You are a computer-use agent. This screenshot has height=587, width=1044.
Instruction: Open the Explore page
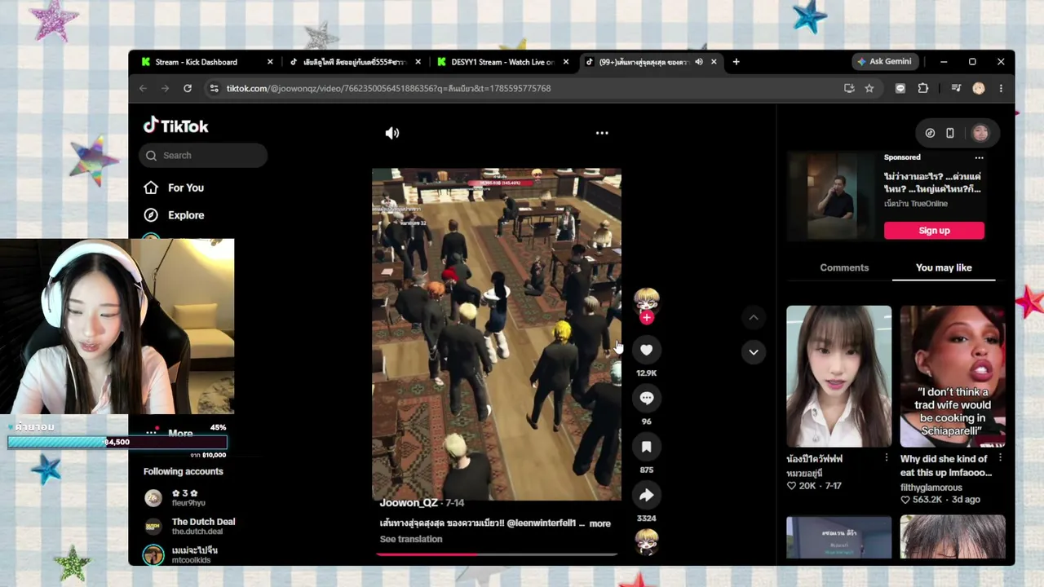tap(186, 215)
